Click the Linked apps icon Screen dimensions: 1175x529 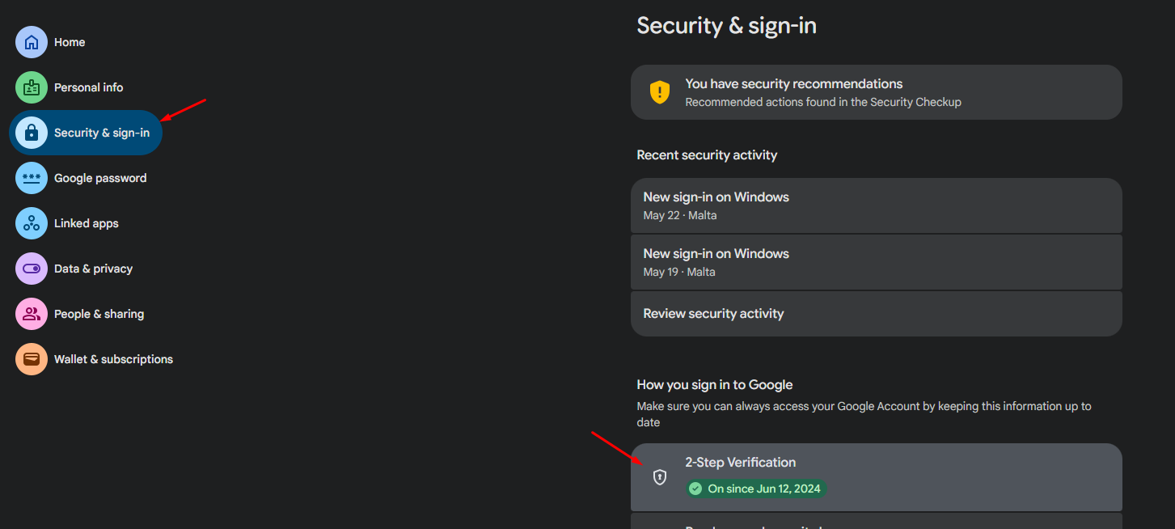pos(32,223)
